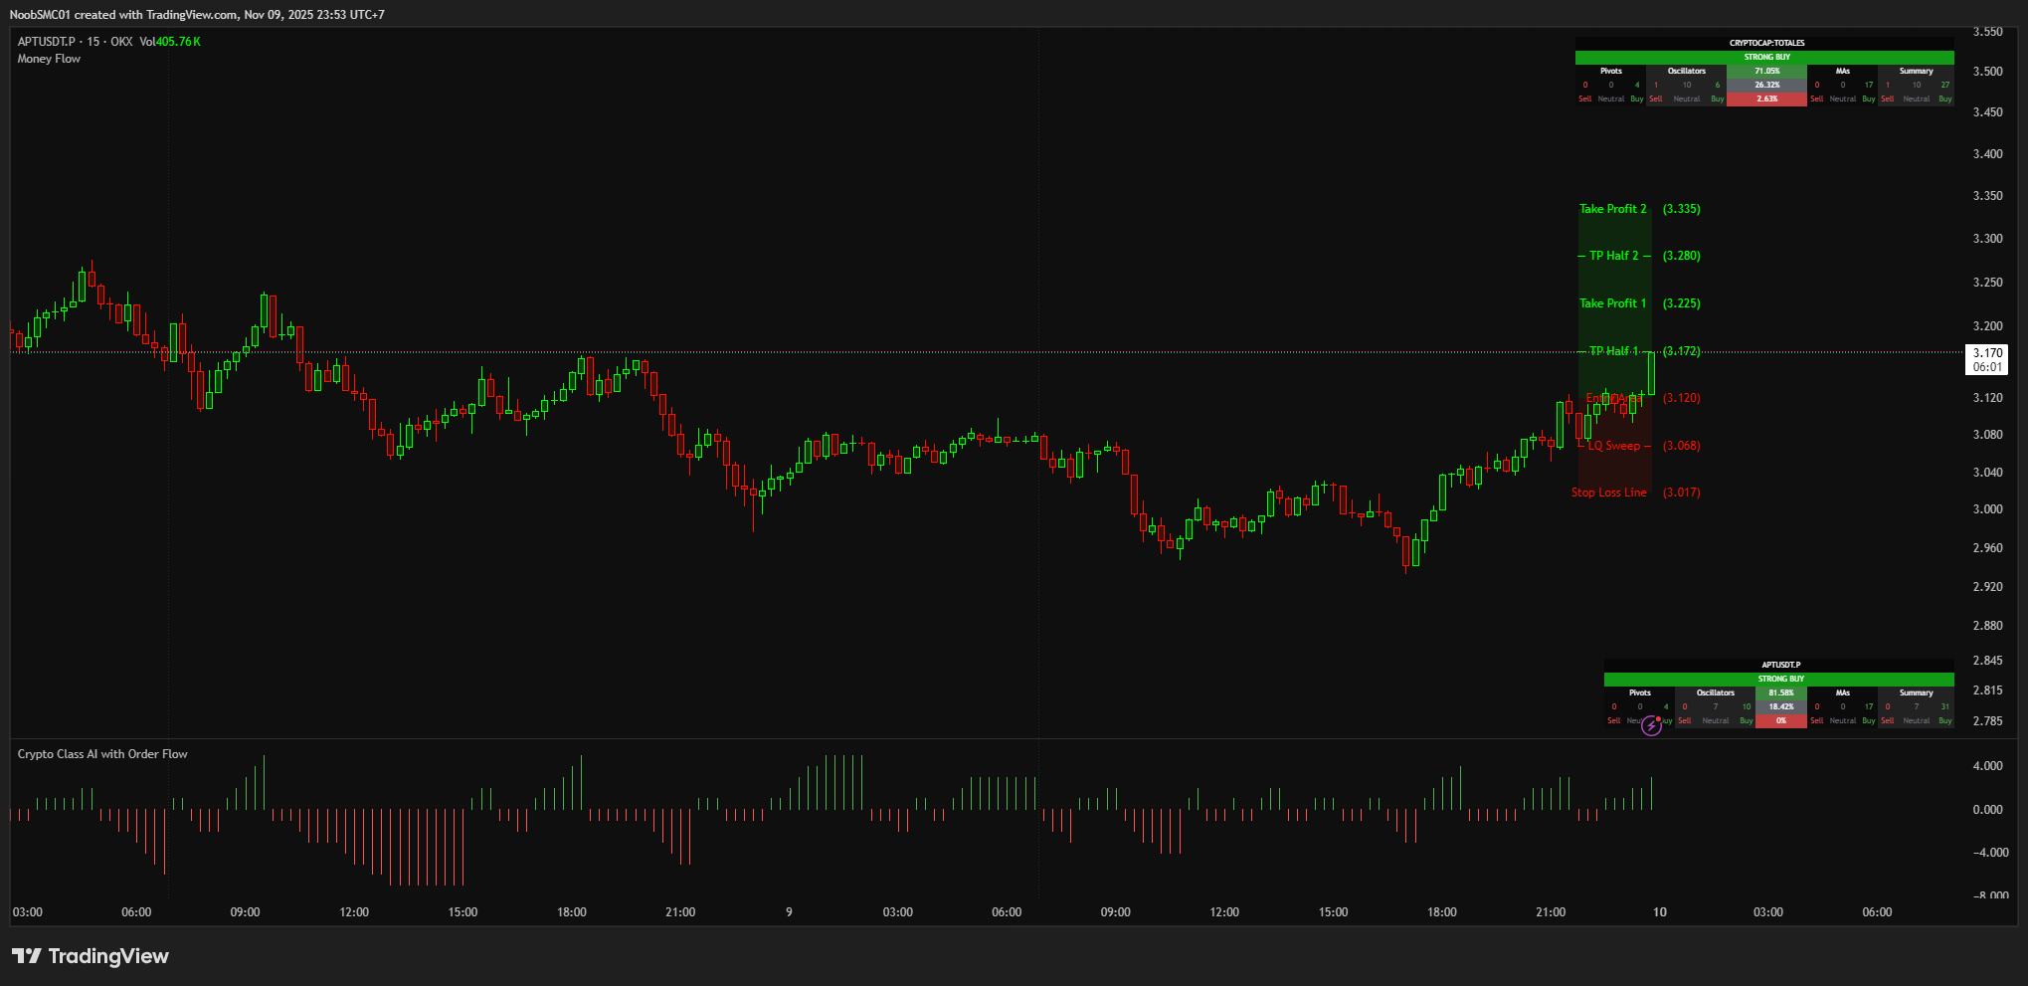The image size is (2028, 986).
Task: Select the Crypto Class AI with Order Flow label
Action: point(102,754)
